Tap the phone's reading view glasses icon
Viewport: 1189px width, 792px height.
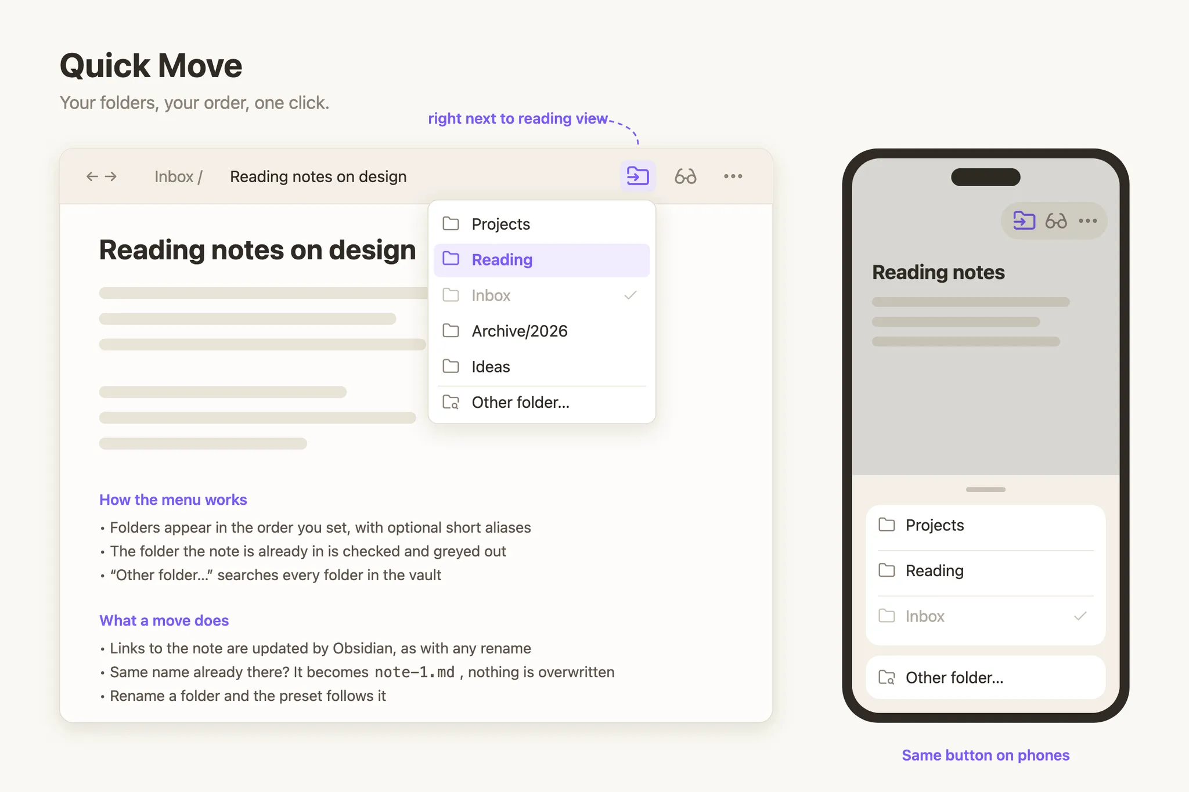(1056, 220)
